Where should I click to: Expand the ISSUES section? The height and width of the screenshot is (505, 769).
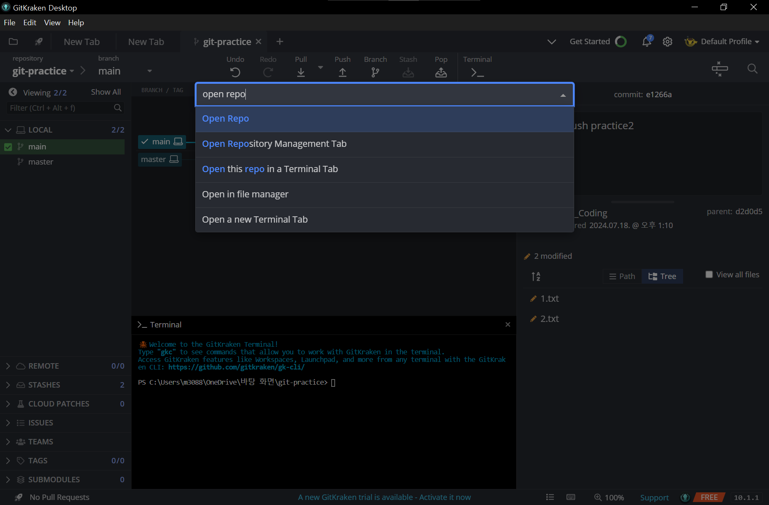(x=8, y=423)
